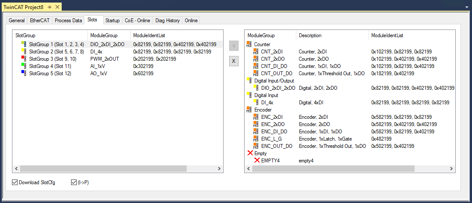Select SlotGroup 3 (Slot 9, 10) row

[118, 59]
